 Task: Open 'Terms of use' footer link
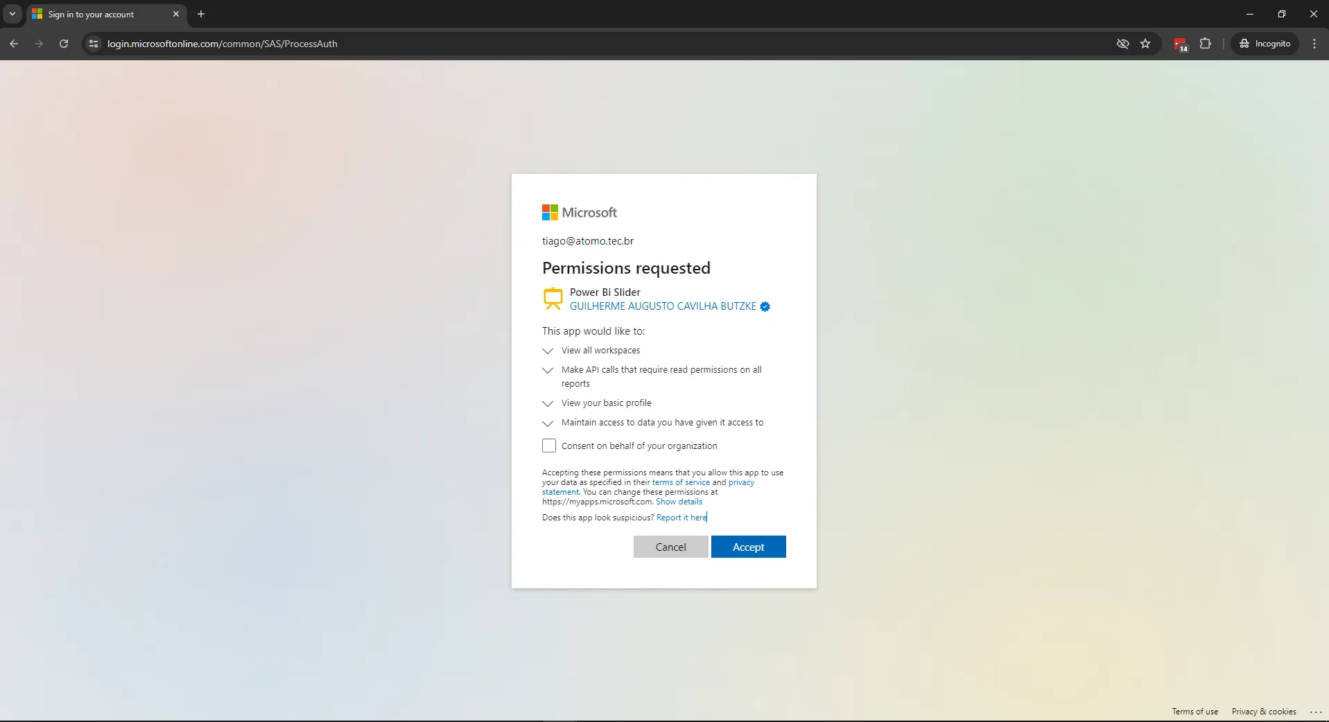point(1195,712)
